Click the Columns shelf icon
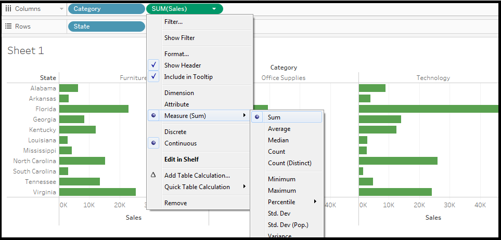This screenshot has height=240, width=501. coord(8,9)
